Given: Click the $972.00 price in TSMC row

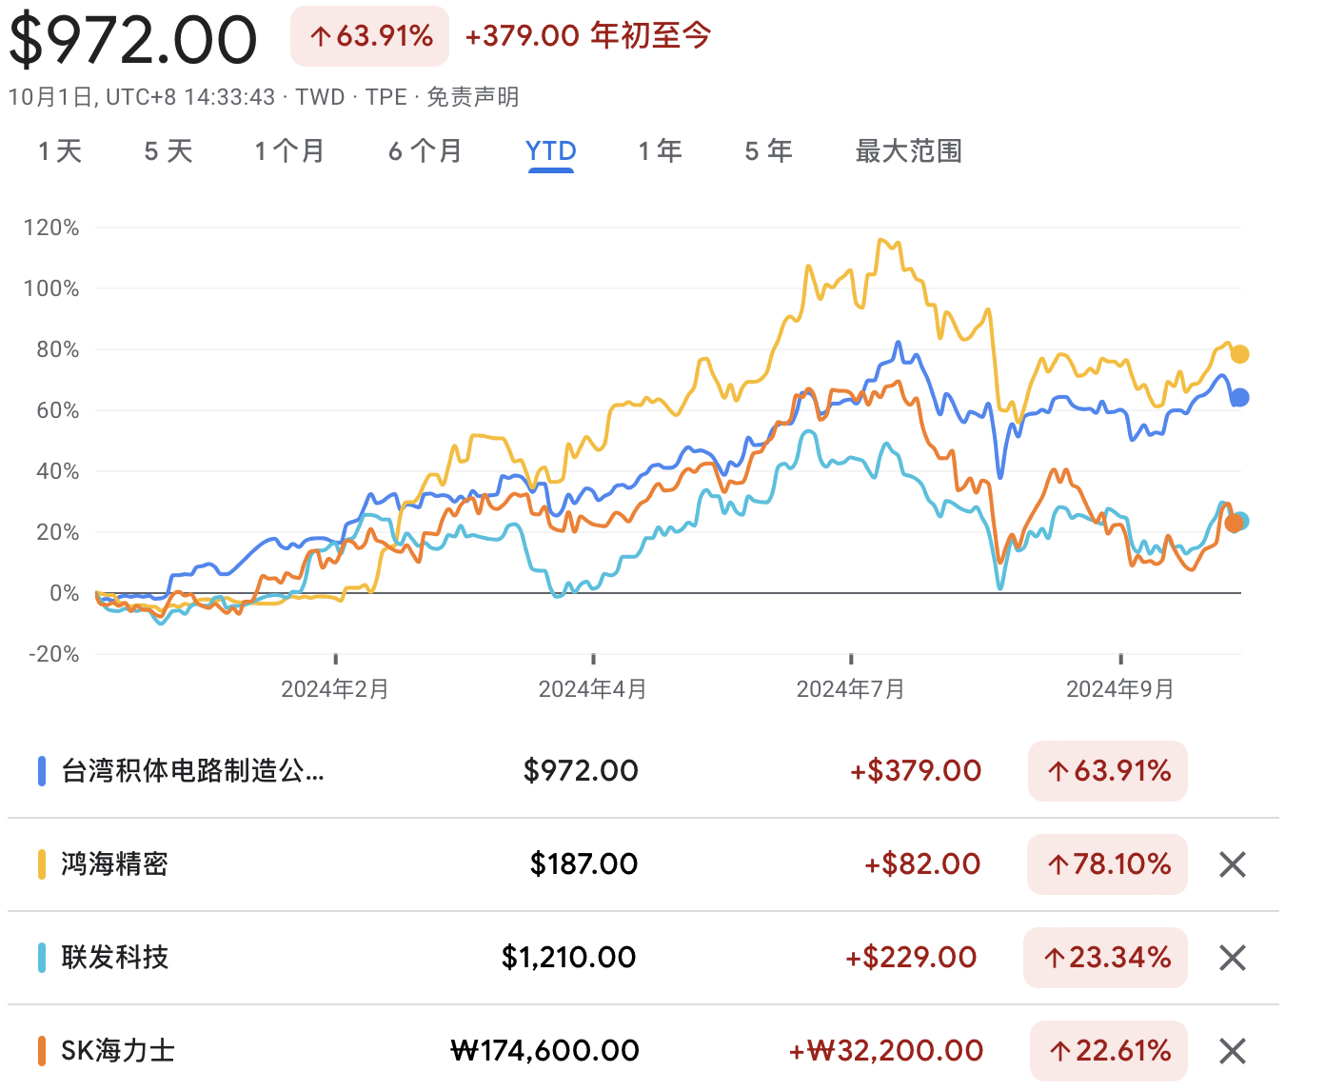Looking at the screenshot, I should [x=581, y=771].
